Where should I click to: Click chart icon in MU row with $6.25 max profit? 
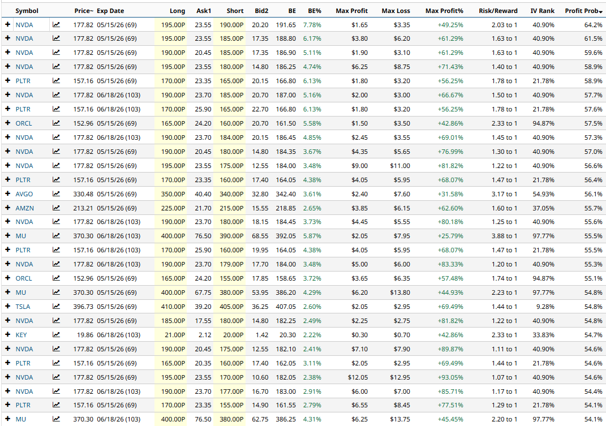[x=56, y=419]
